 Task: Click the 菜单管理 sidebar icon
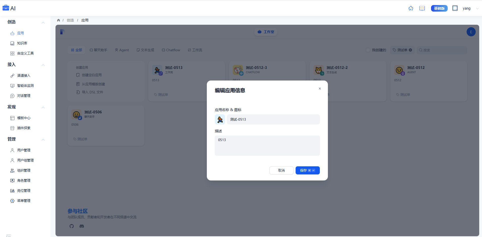[12, 201]
